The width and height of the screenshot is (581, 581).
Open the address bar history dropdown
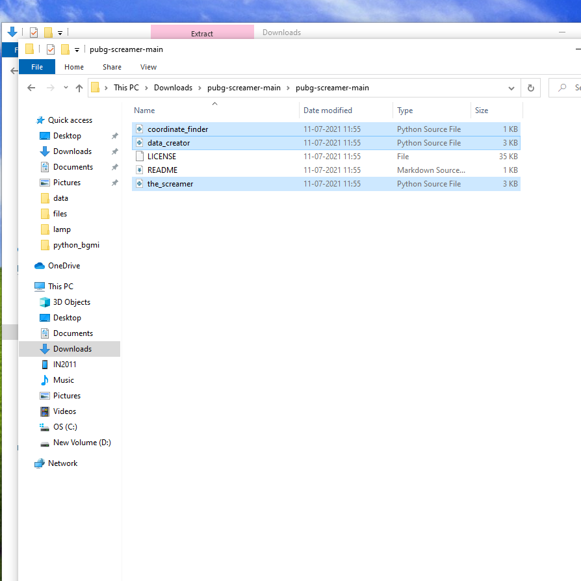point(511,88)
